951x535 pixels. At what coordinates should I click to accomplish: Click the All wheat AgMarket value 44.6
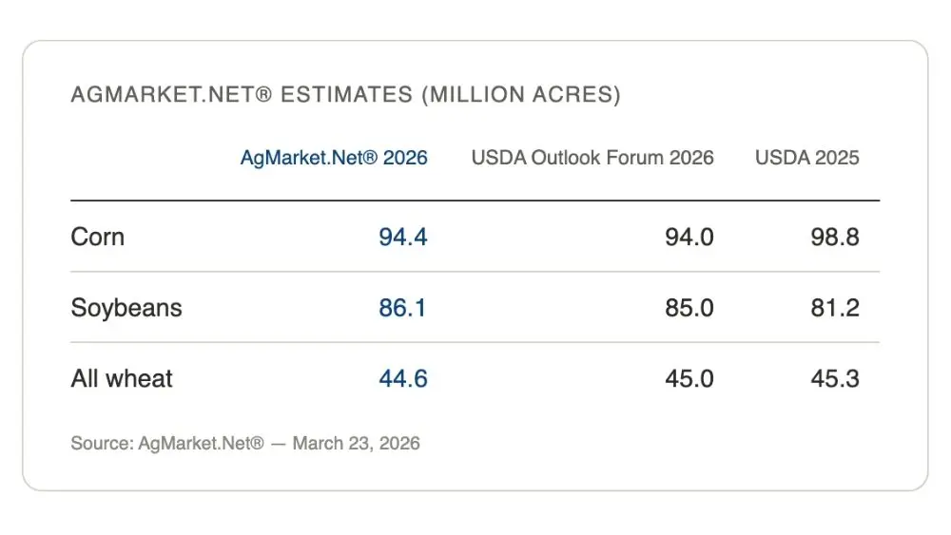coord(403,379)
